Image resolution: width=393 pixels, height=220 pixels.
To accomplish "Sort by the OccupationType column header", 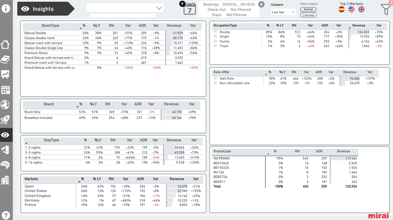I will (x=225, y=26).
